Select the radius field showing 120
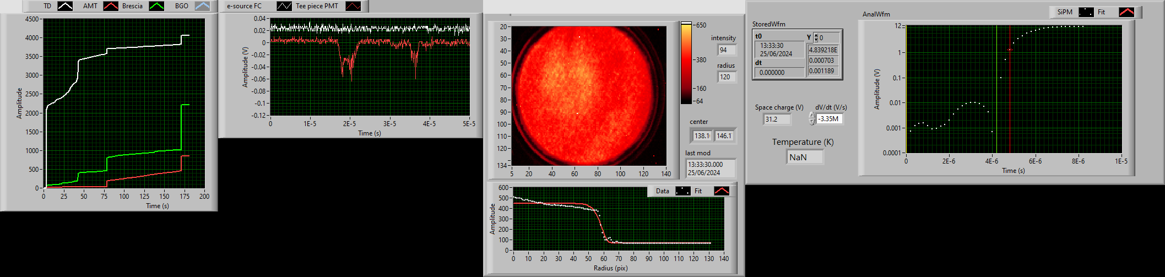The height and width of the screenshot is (277, 1165). [726, 77]
